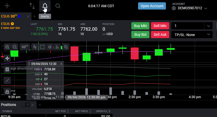The image size is (217, 117).
Task: Click the E-MINI S&P 500 label
Action: (x=10, y=28)
